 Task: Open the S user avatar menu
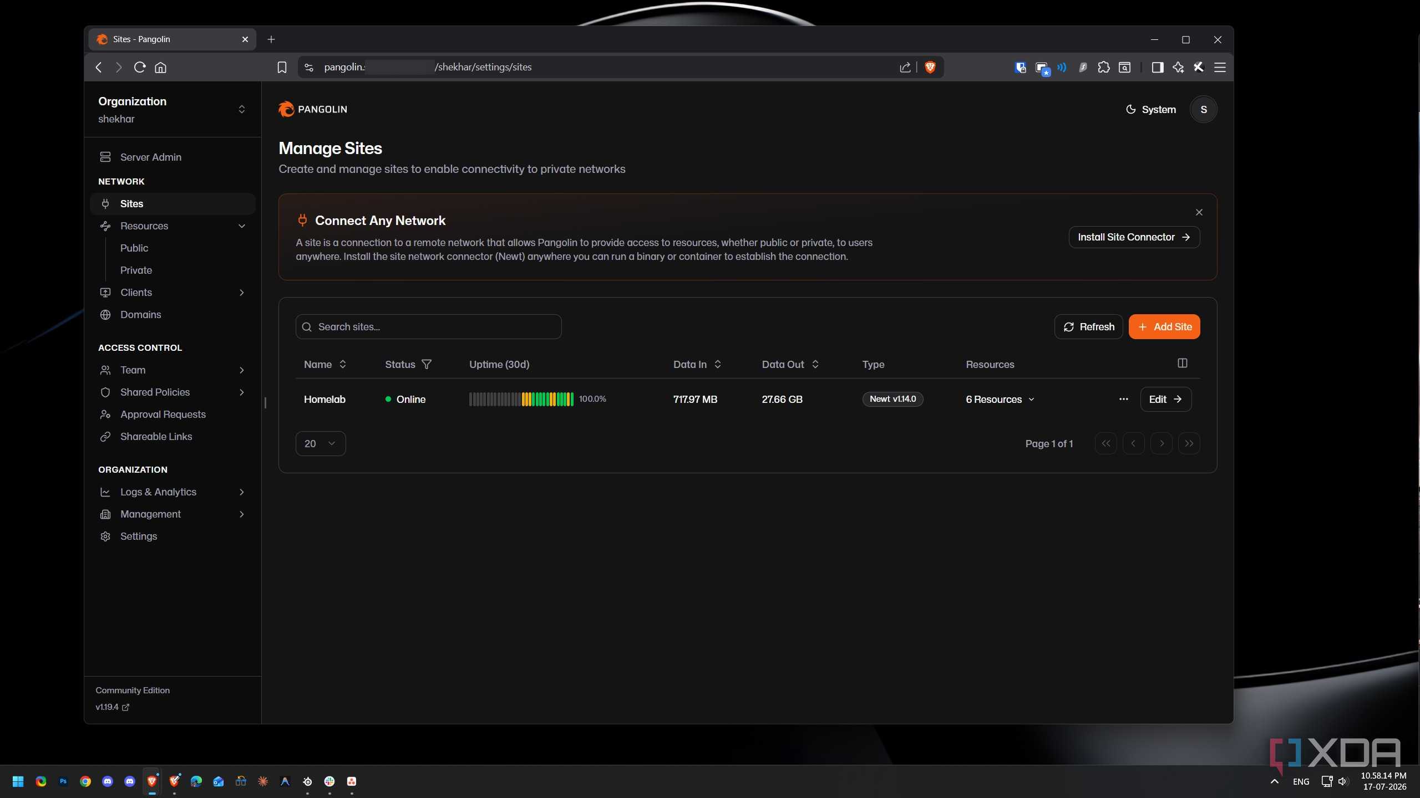coord(1203,109)
